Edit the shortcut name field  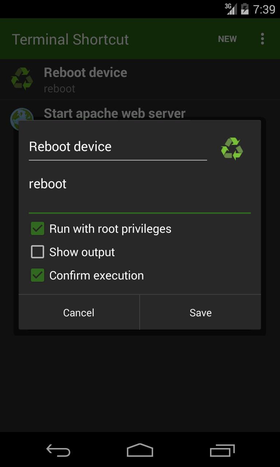(117, 147)
